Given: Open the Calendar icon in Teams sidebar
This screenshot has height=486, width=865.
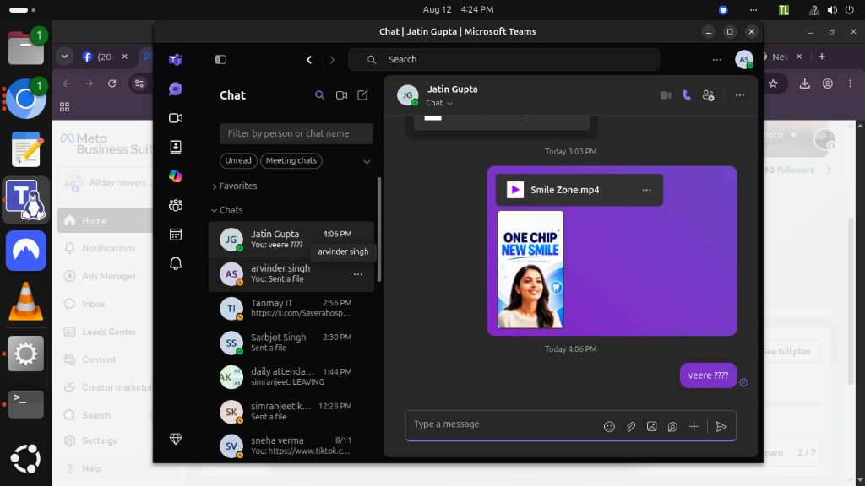Looking at the screenshot, I should [176, 235].
